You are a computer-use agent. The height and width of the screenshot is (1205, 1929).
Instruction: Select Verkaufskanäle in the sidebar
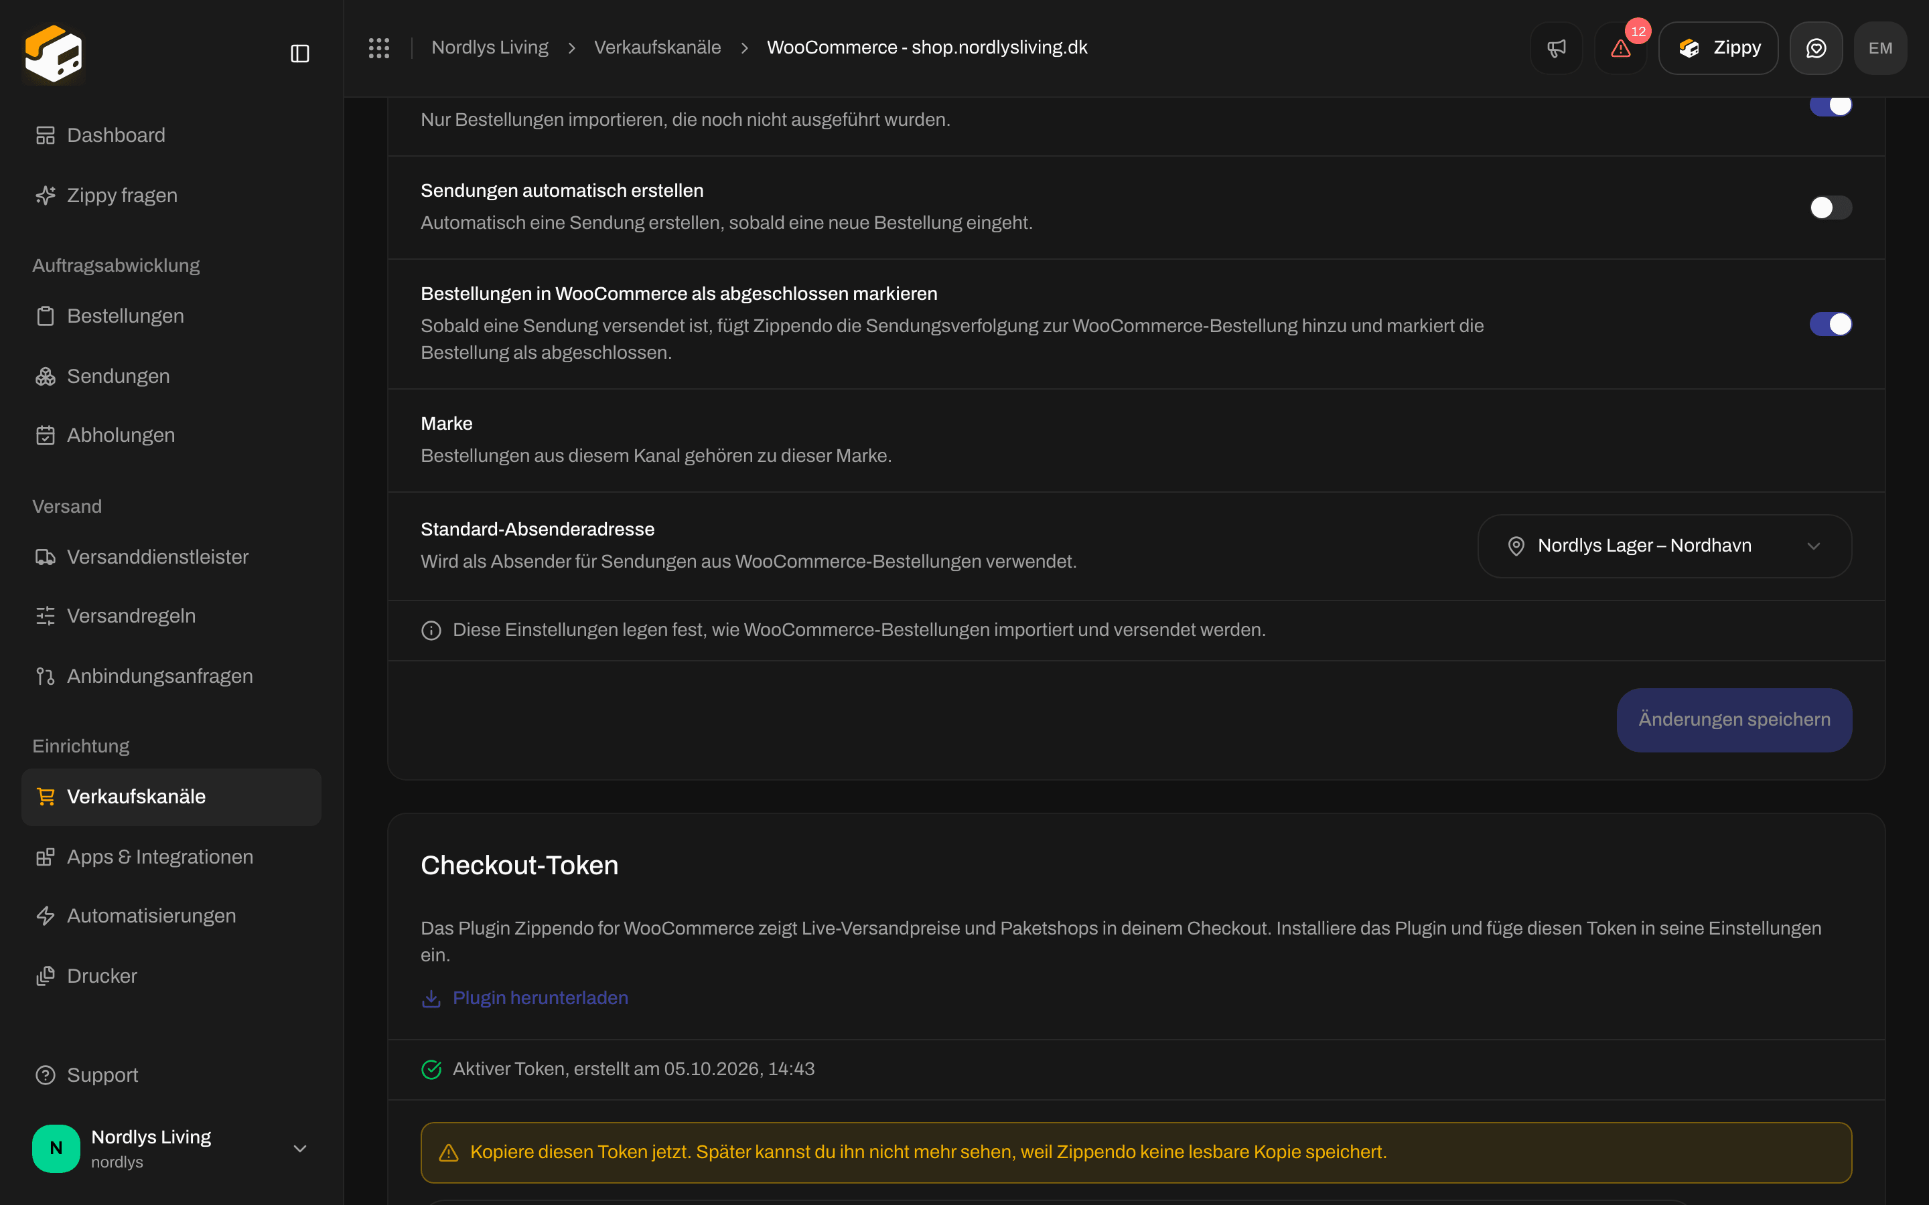tap(171, 797)
